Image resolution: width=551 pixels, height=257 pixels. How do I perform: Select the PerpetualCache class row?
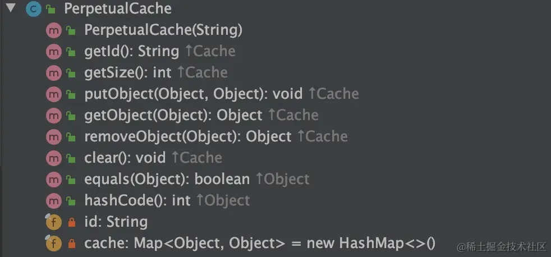click(x=118, y=9)
